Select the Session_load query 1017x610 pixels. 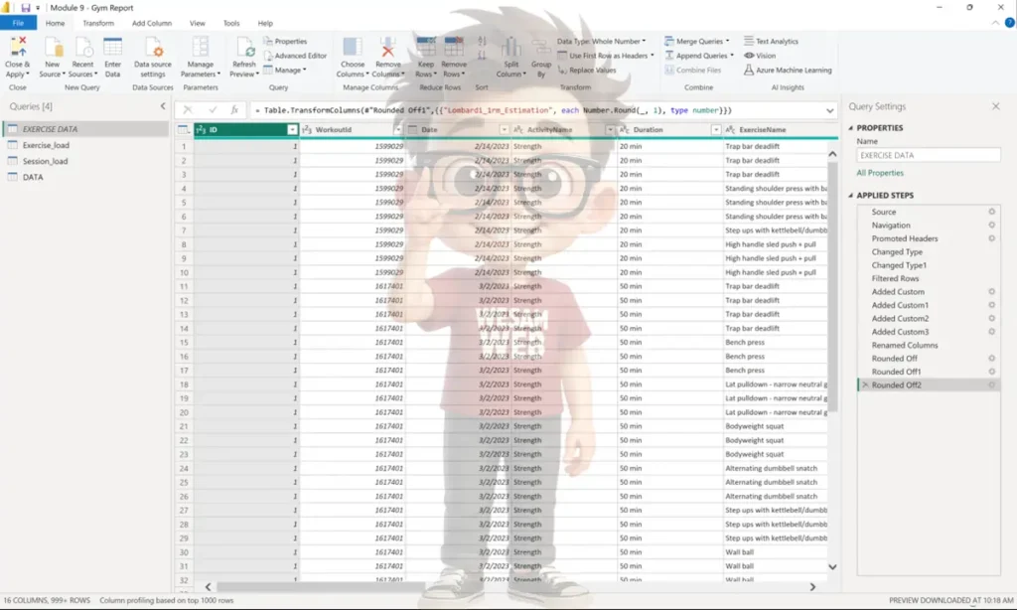click(x=46, y=161)
